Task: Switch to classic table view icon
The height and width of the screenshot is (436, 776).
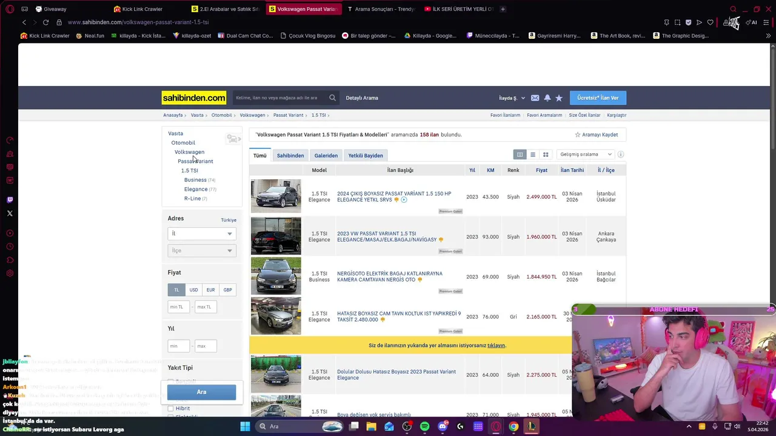Action: [520, 154]
